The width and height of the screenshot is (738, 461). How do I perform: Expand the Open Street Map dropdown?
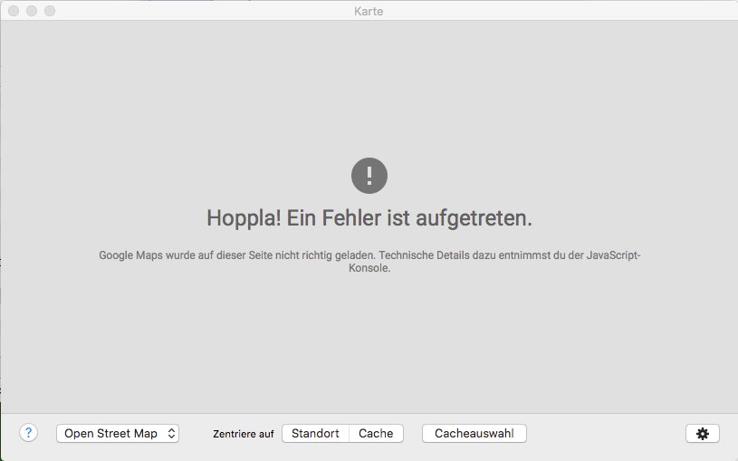(117, 433)
